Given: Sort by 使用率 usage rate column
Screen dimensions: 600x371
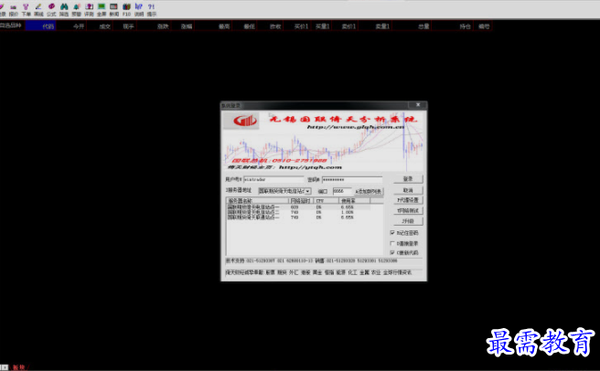Looking at the screenshot, I should (354, 200).
